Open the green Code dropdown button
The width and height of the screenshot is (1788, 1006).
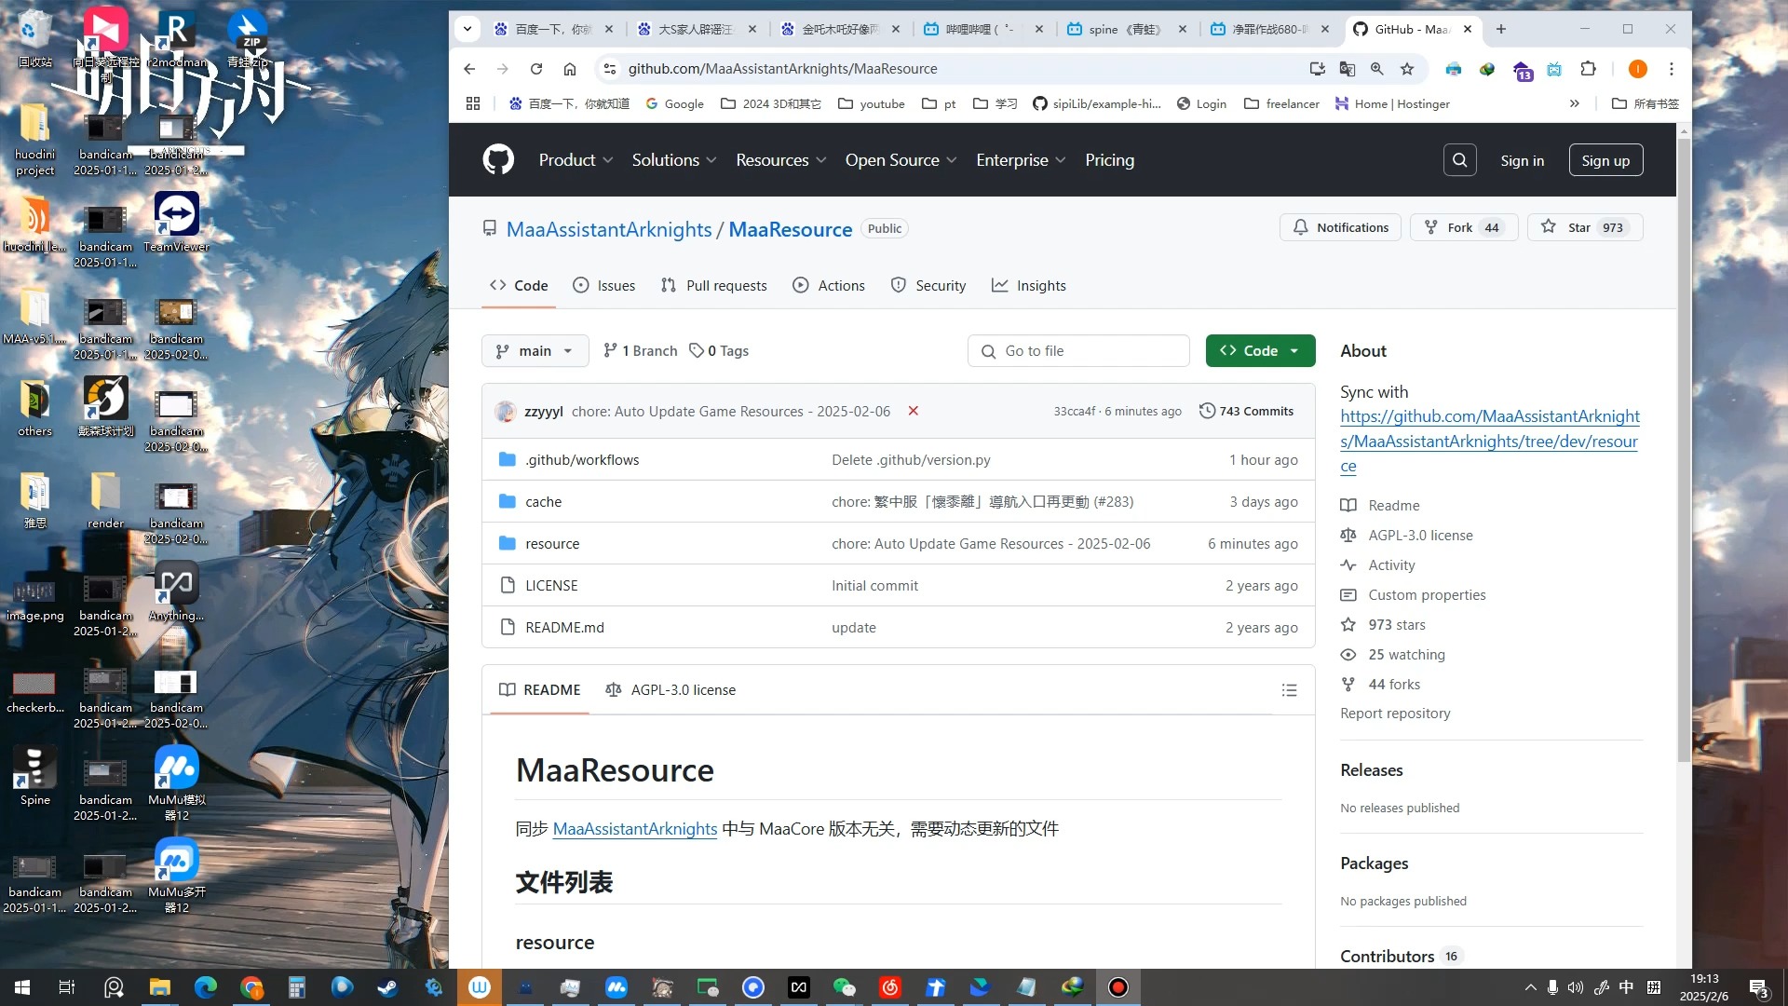(x=1259, y=351)
